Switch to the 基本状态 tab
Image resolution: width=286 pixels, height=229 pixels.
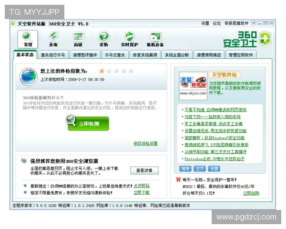pyautogui.click(x=25, y=54)
